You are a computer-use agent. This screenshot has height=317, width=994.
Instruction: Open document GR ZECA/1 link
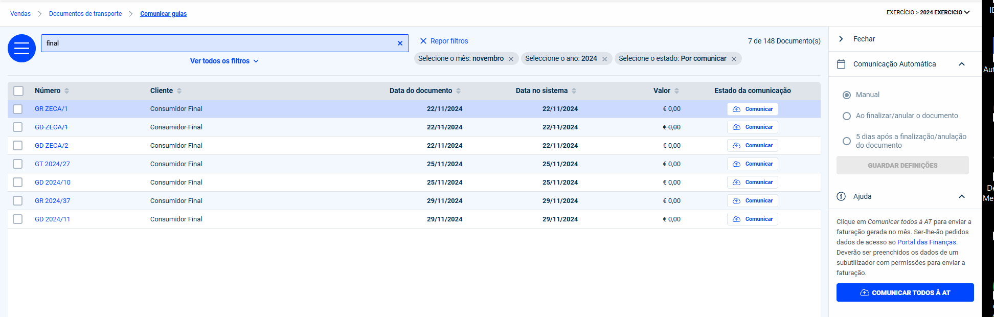51,109
